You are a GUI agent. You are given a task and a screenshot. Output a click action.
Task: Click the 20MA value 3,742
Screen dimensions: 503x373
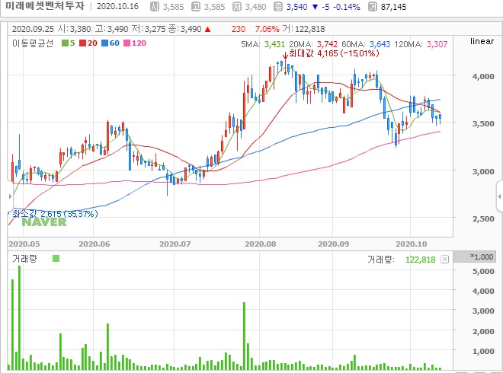coord(327,44)
